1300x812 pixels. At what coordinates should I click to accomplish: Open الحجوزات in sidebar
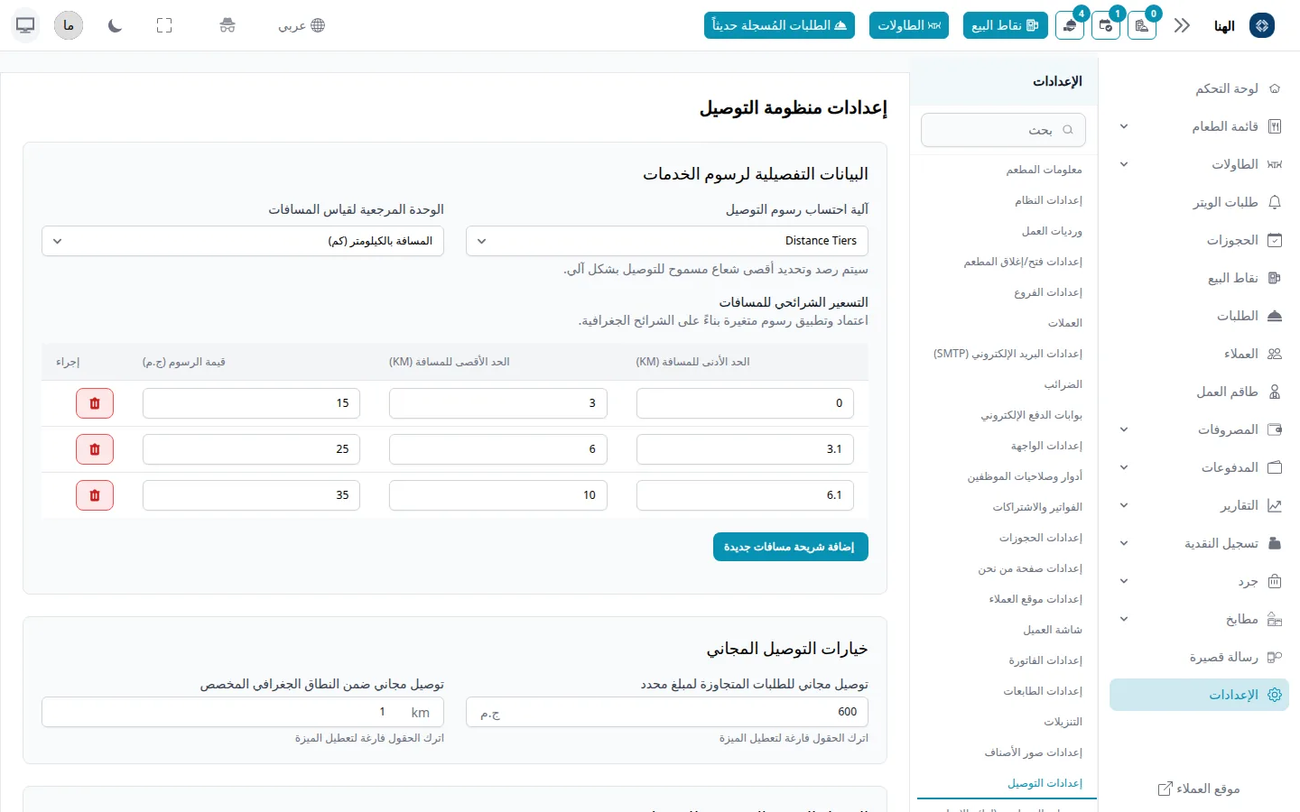(1200, 240)
